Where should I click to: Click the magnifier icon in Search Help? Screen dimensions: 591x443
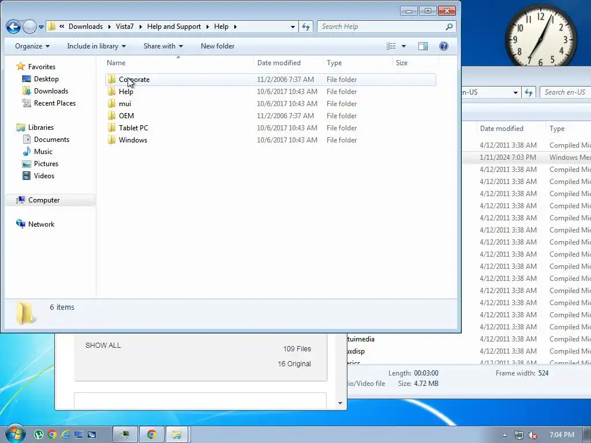[x=449, y=27]
